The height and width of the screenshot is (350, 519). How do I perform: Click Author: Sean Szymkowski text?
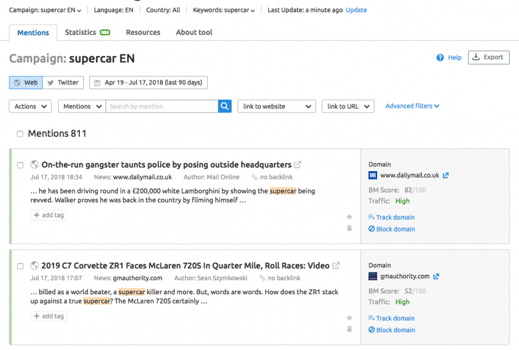(x=211, y=278)
